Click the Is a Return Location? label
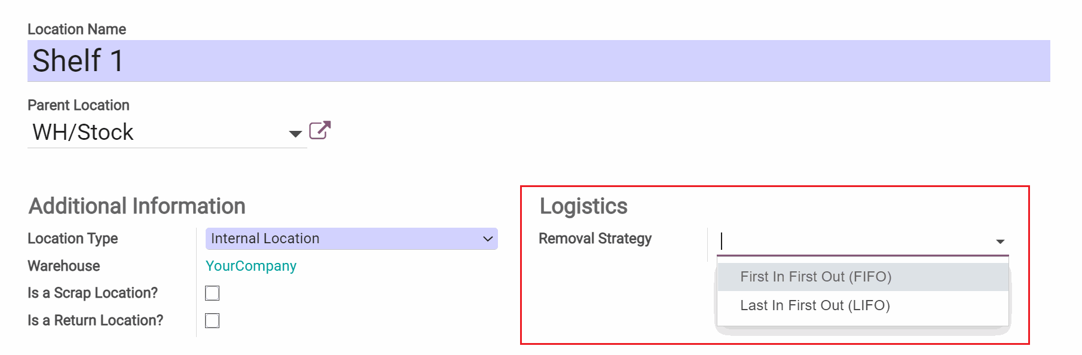Image resolution: width=1082 pixels, height=355 pixels. tap(95, 320)
